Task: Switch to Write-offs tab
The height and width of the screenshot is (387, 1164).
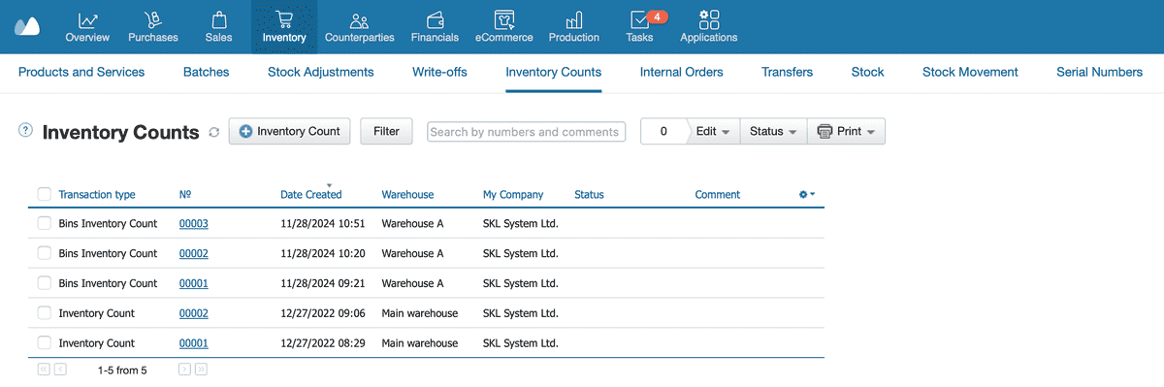Action: tap(439, 72)
